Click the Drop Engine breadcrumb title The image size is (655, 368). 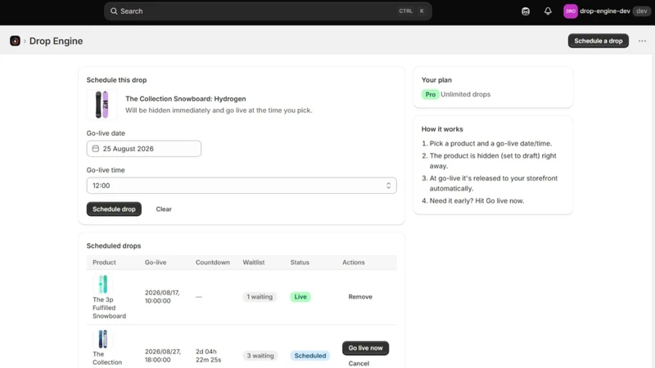(56, 41)
